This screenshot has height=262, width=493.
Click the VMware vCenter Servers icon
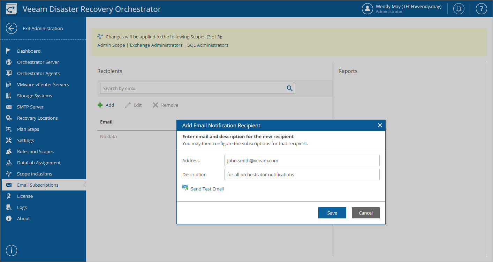(x=9, y=84)
